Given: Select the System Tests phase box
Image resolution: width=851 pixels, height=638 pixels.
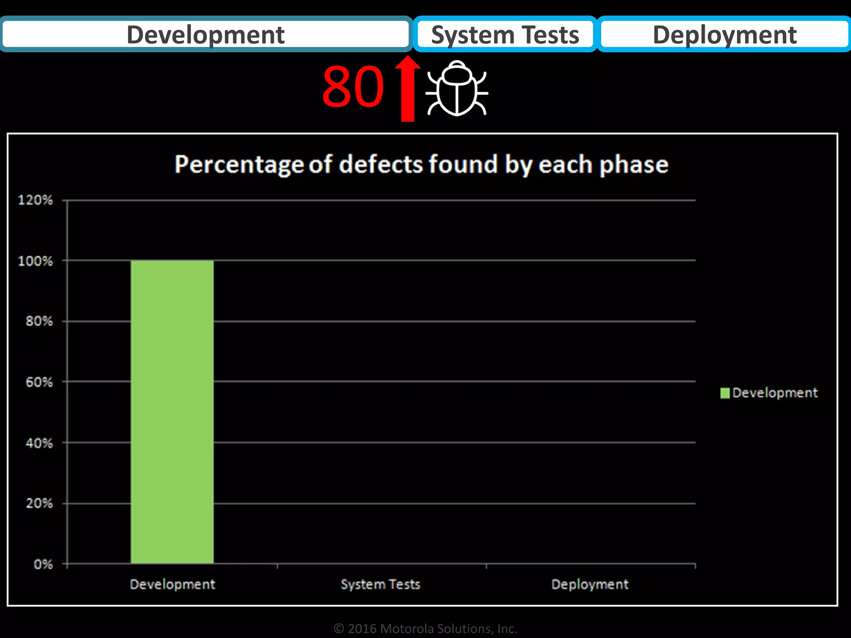Looking at the screenshot, I should (505, 34).
